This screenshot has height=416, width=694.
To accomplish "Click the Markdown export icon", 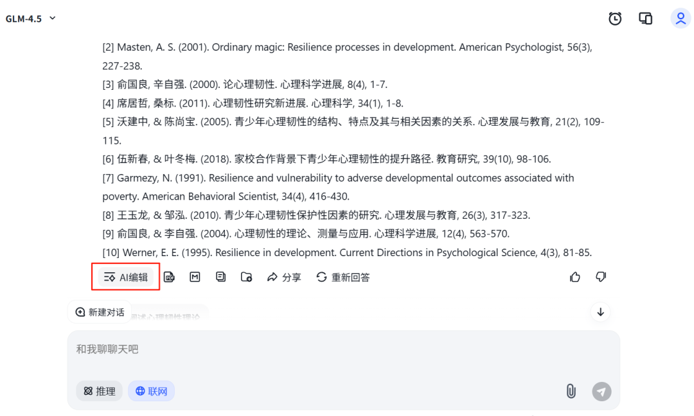I will (195, 277).
